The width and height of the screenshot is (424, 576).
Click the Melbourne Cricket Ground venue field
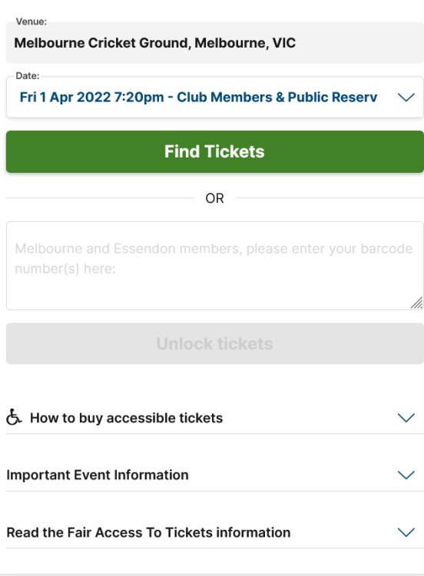(215, 43)
